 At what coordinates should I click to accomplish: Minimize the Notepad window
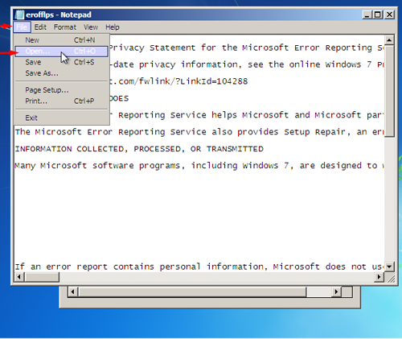[367, 14]
